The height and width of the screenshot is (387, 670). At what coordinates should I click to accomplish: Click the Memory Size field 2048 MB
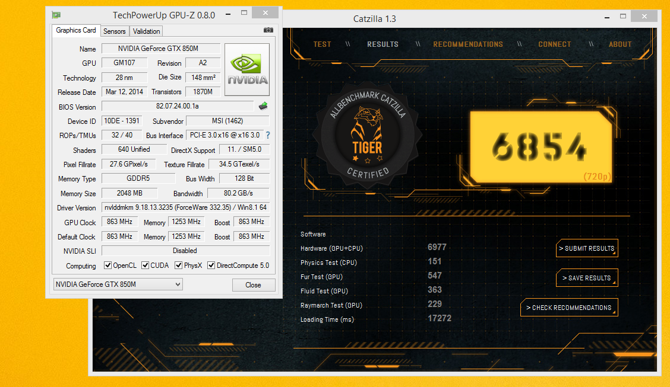pos(129,193)
